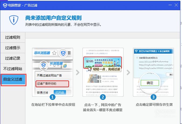Click the text 点击确定即可保存并生效
182x124 pixels.
[154, 105]
